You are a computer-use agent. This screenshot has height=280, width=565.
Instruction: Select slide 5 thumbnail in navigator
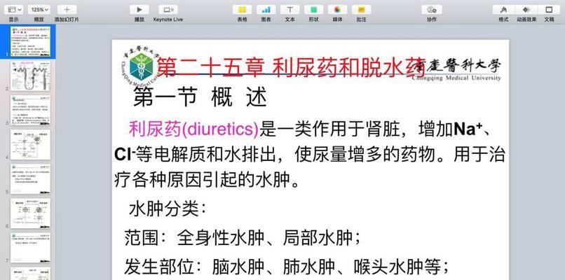pos(30,179)
